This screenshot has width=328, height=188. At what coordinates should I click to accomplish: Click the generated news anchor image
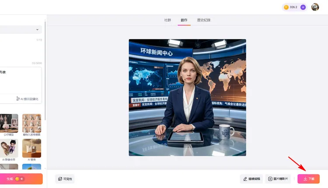[x=187, y=97]
